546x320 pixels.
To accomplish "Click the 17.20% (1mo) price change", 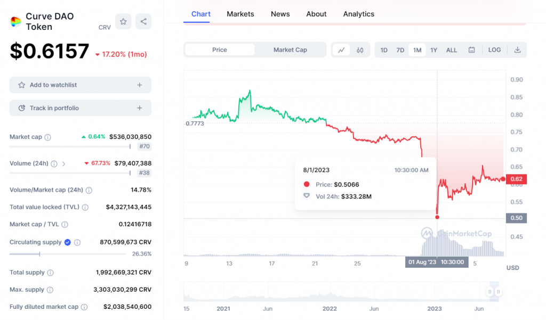I will tap(121, 54).
